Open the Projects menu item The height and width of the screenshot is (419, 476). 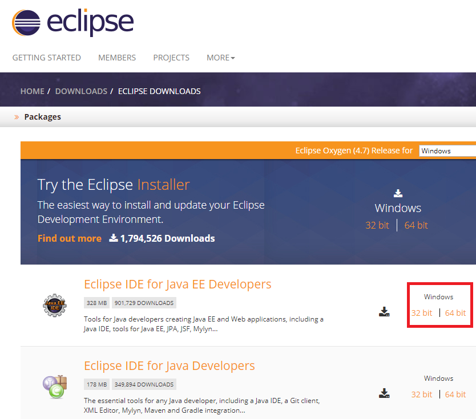tap(171, 58)
